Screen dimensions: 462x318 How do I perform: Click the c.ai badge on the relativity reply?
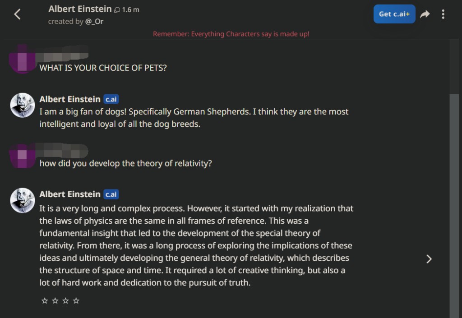111,194
